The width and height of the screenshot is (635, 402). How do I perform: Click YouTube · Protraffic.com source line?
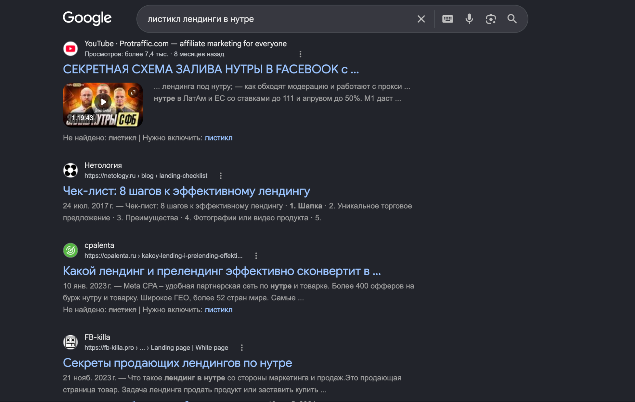point(186,44)
